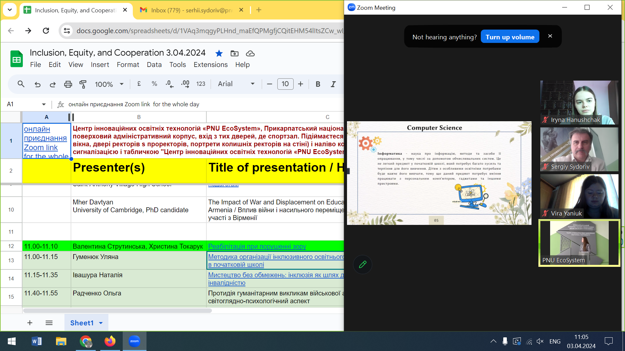
Task: Expand the Sheet1 tab options arrow
Action: 101,323
